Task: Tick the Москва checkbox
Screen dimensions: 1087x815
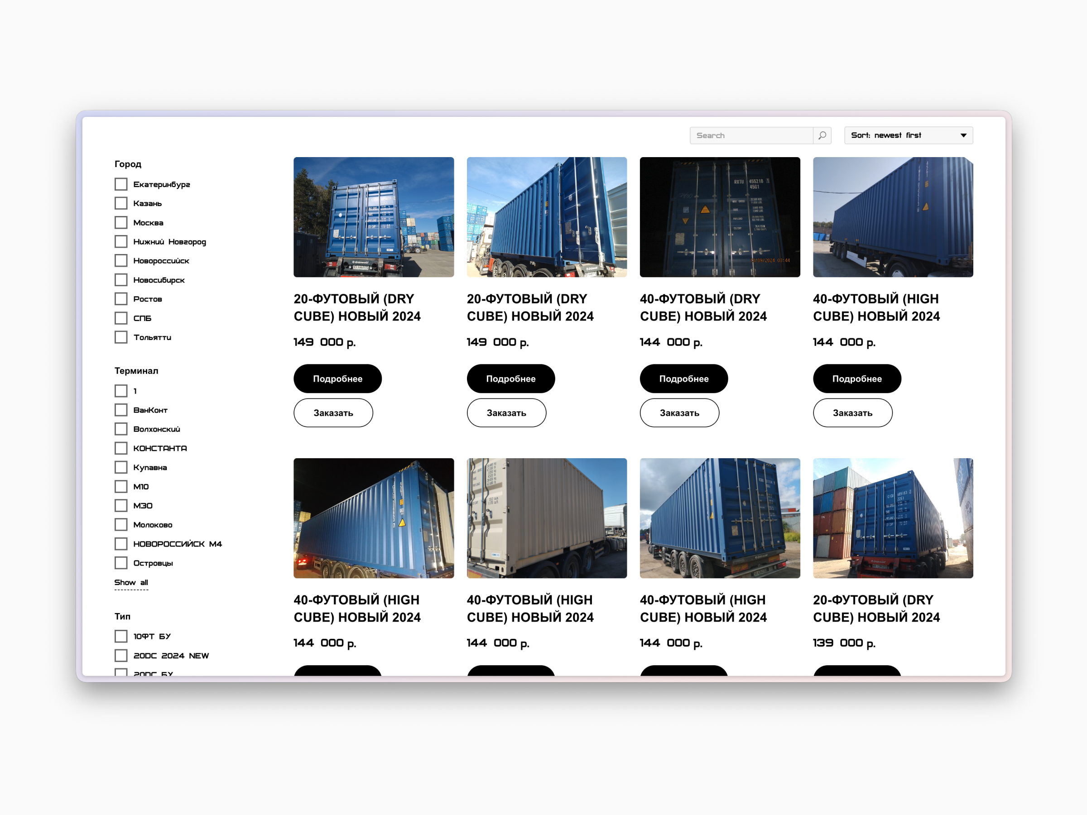Action: (121, 223)
